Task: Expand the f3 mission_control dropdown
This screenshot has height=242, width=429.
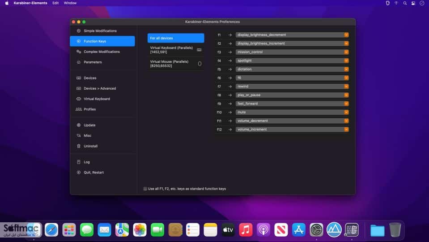Action: click(x=292, y=52)
